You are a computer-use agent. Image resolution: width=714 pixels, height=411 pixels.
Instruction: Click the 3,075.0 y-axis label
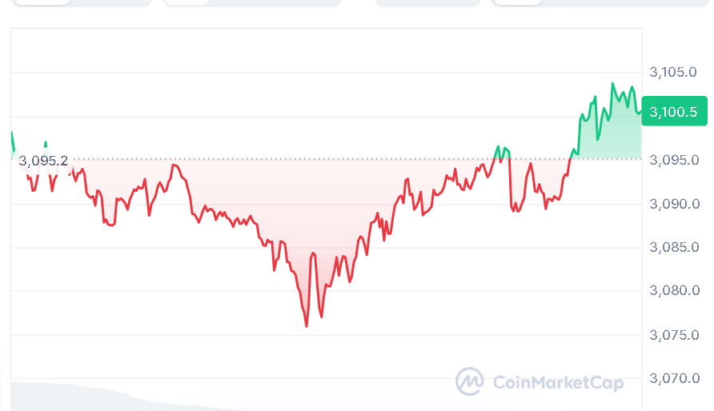pyautogui.click(x=674, y=334)
